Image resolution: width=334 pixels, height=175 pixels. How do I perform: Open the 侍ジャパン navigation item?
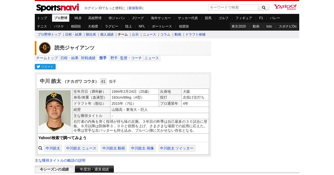point(117,18)
